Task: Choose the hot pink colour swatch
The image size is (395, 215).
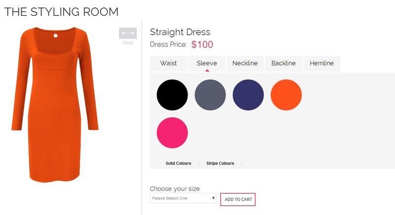Action: coord(172,133)
